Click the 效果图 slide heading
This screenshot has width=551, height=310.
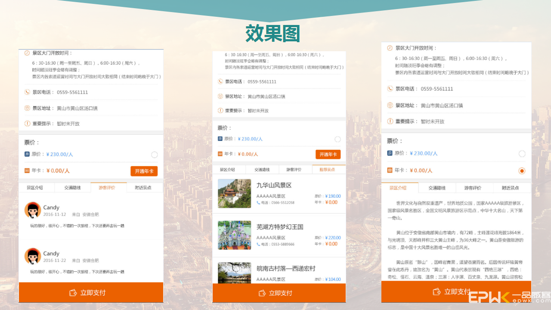[272, 33]
